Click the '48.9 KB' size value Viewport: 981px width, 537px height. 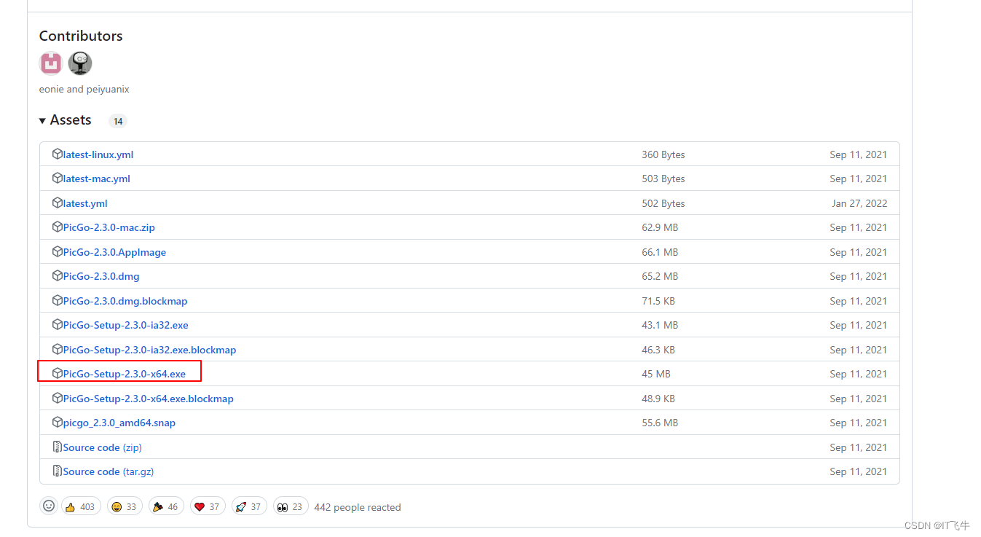pyautogui.click(x=658, y=399)
